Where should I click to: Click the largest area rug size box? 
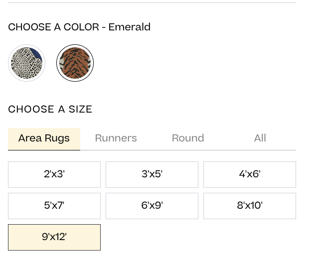pyautogui.click(x=54, y=238)
